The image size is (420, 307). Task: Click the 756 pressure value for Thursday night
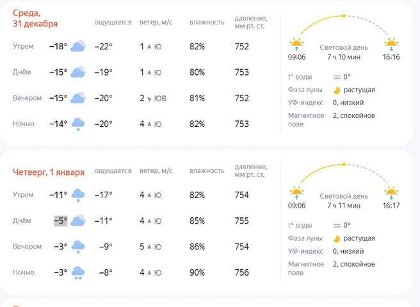coord(241,272)
